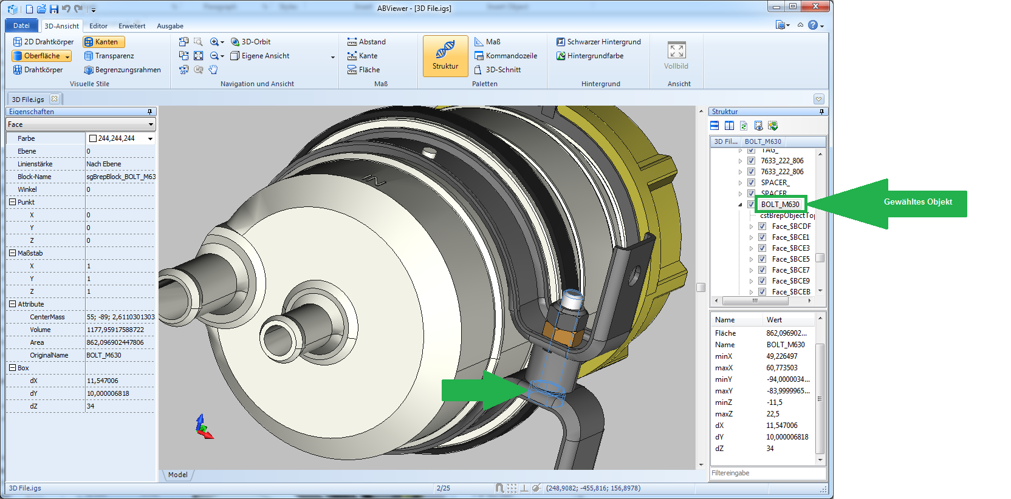Uncheck the Face_$BCDF checkbox

click(x=762, y=226)
